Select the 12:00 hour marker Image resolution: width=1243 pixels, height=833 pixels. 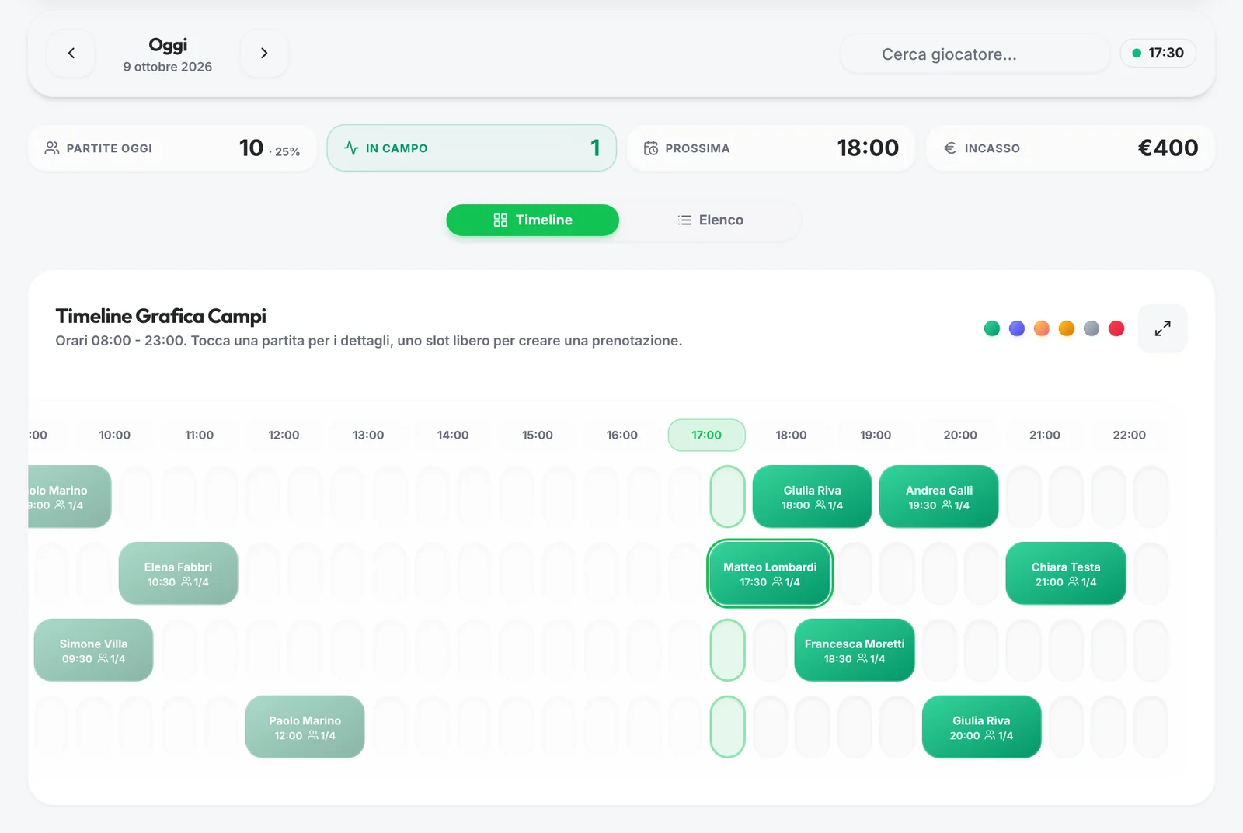(x=284, y=435)
